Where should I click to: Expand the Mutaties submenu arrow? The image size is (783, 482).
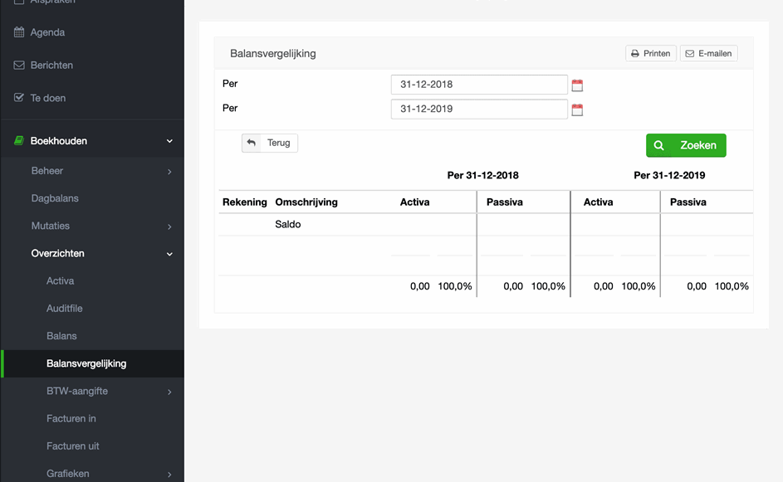(169, 226)
